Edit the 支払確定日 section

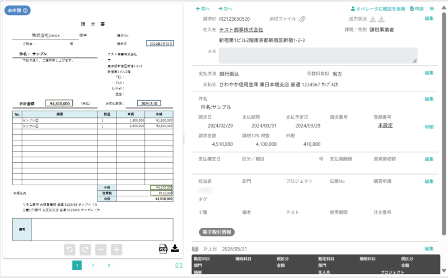429,159
